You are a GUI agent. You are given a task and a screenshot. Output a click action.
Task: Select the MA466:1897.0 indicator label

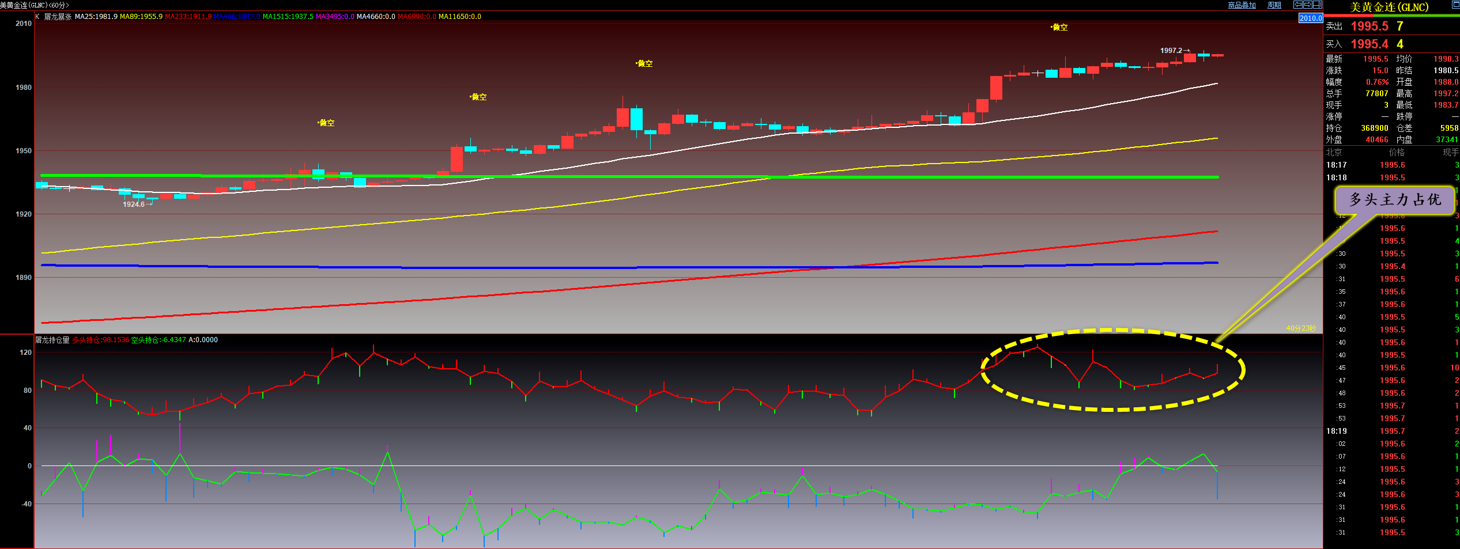[237, 17]
